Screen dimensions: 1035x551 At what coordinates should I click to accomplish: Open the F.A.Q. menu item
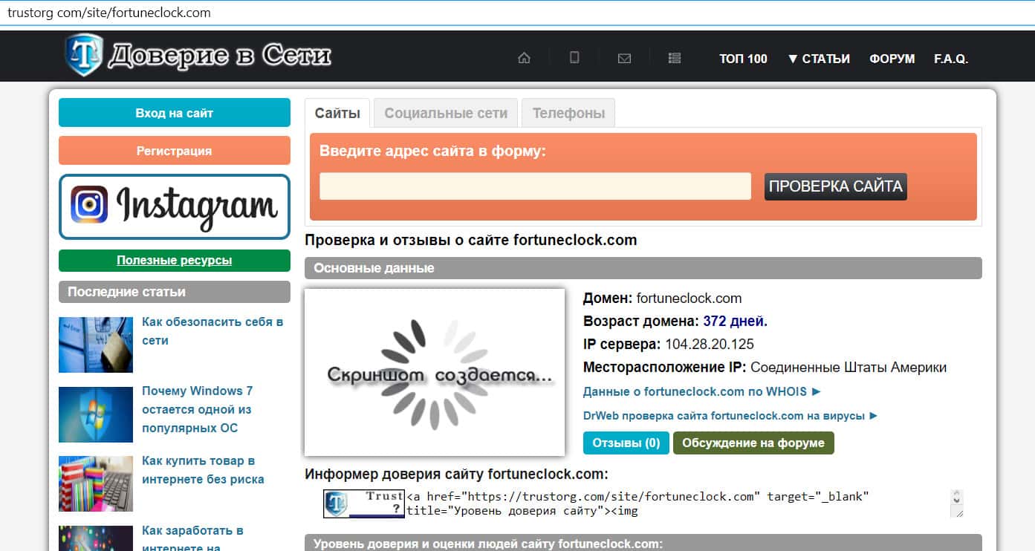951,59
